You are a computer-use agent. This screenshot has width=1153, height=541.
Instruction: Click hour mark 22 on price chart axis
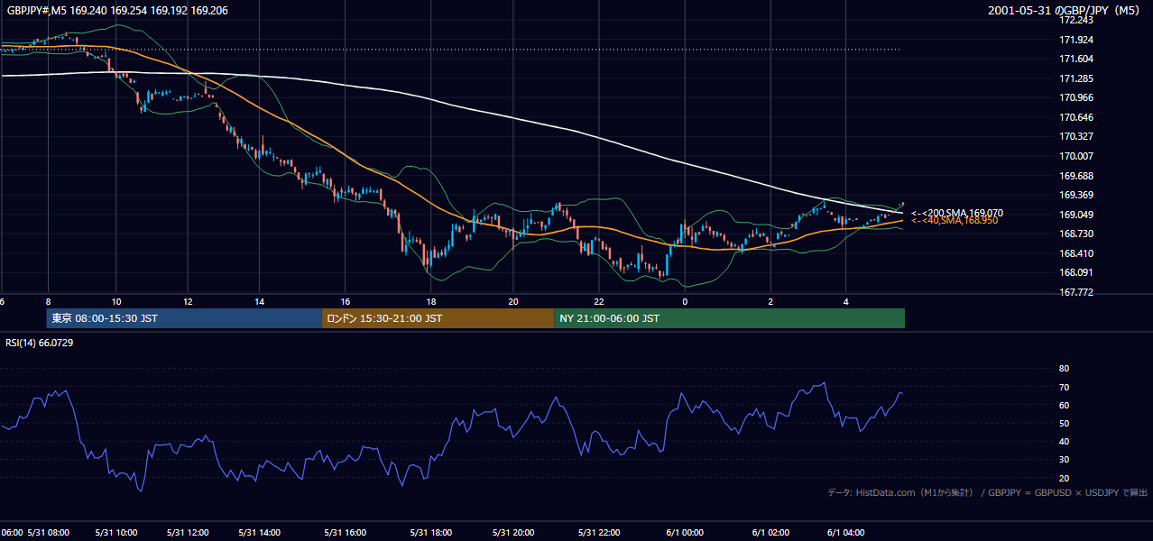click(599, 301)
